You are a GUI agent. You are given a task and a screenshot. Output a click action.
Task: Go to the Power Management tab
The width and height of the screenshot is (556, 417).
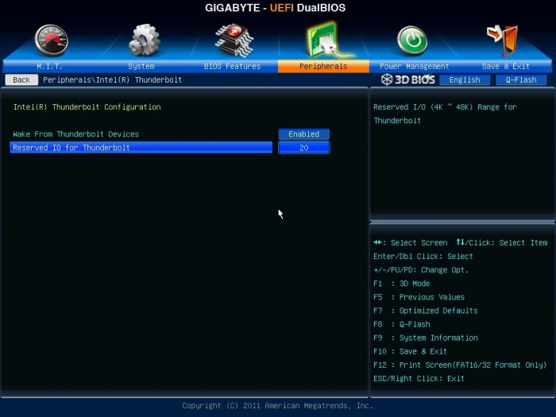coord(414,66)
